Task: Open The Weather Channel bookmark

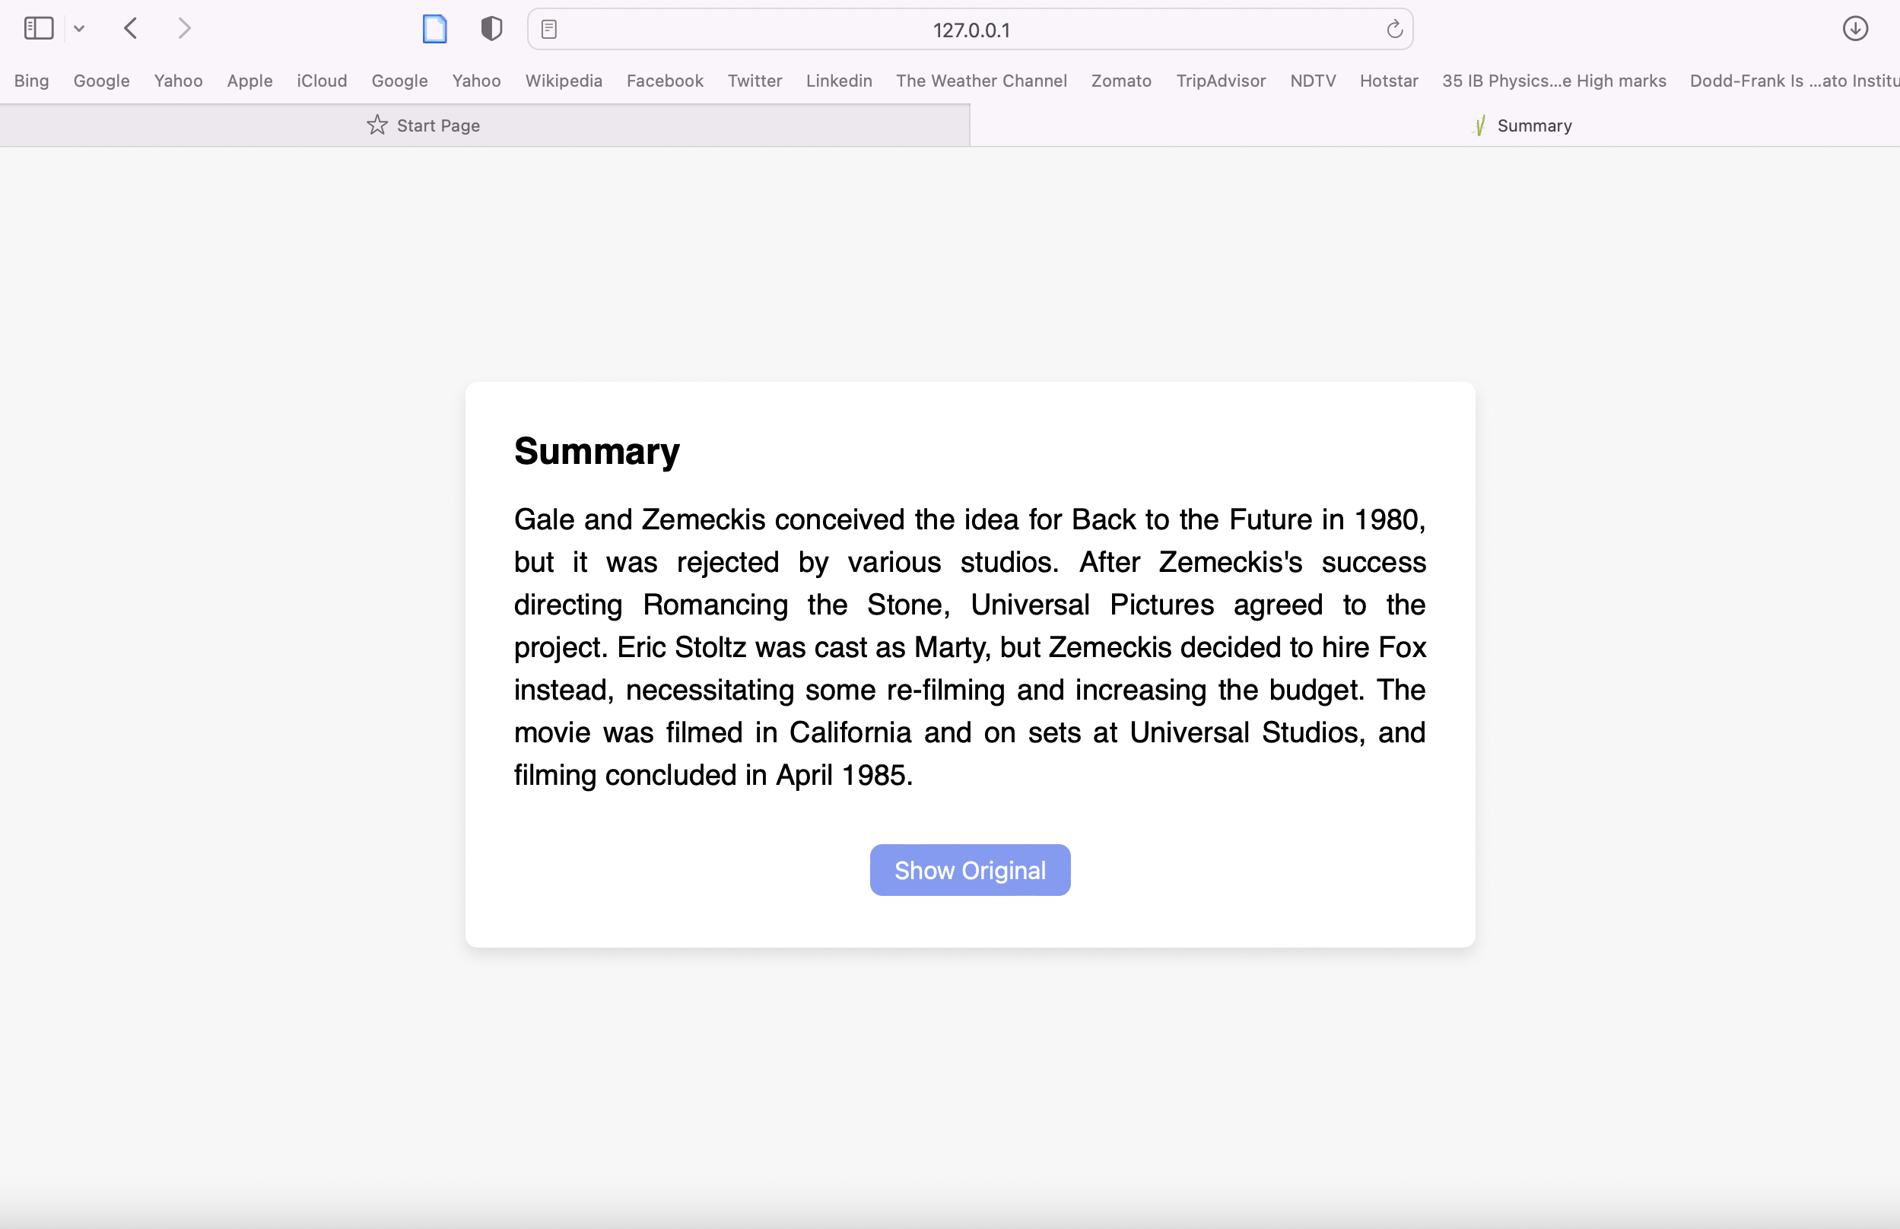Action: pyautogui.click(x=980, y=81)
